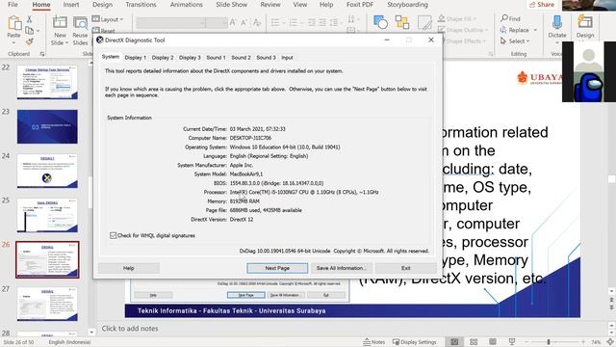Select slide 25 thumbnail

coord(47,215)
